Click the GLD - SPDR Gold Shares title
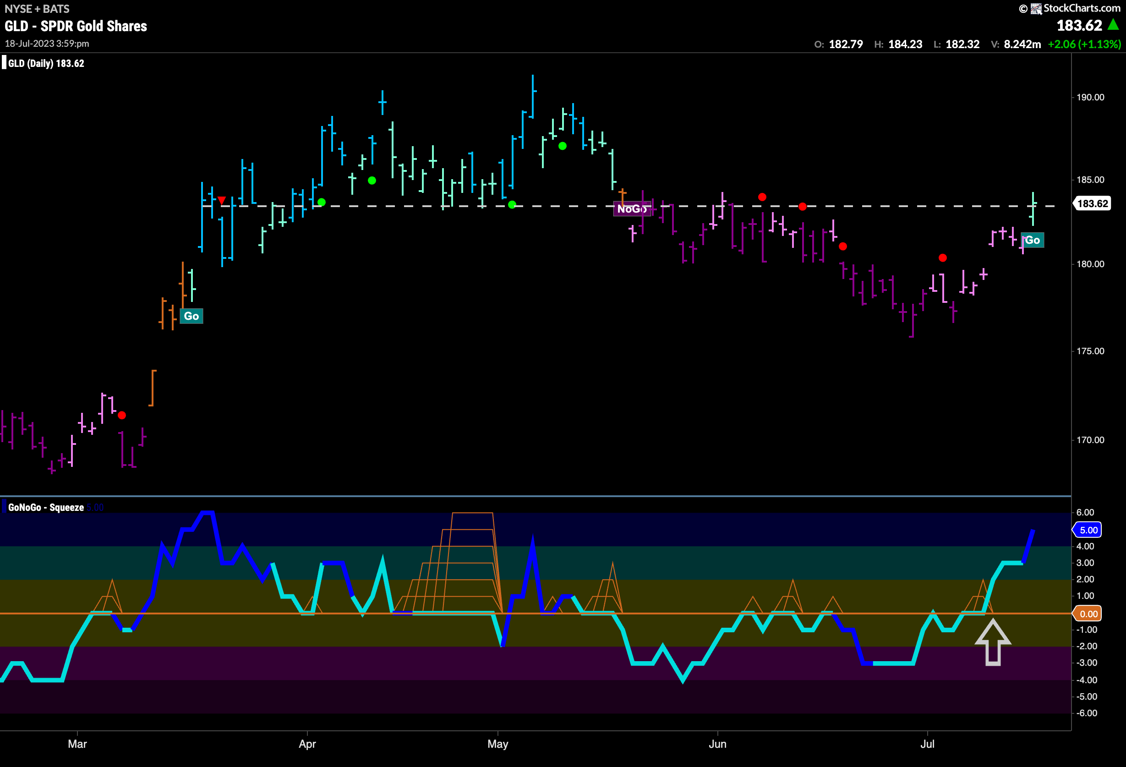 click(76, 26)
